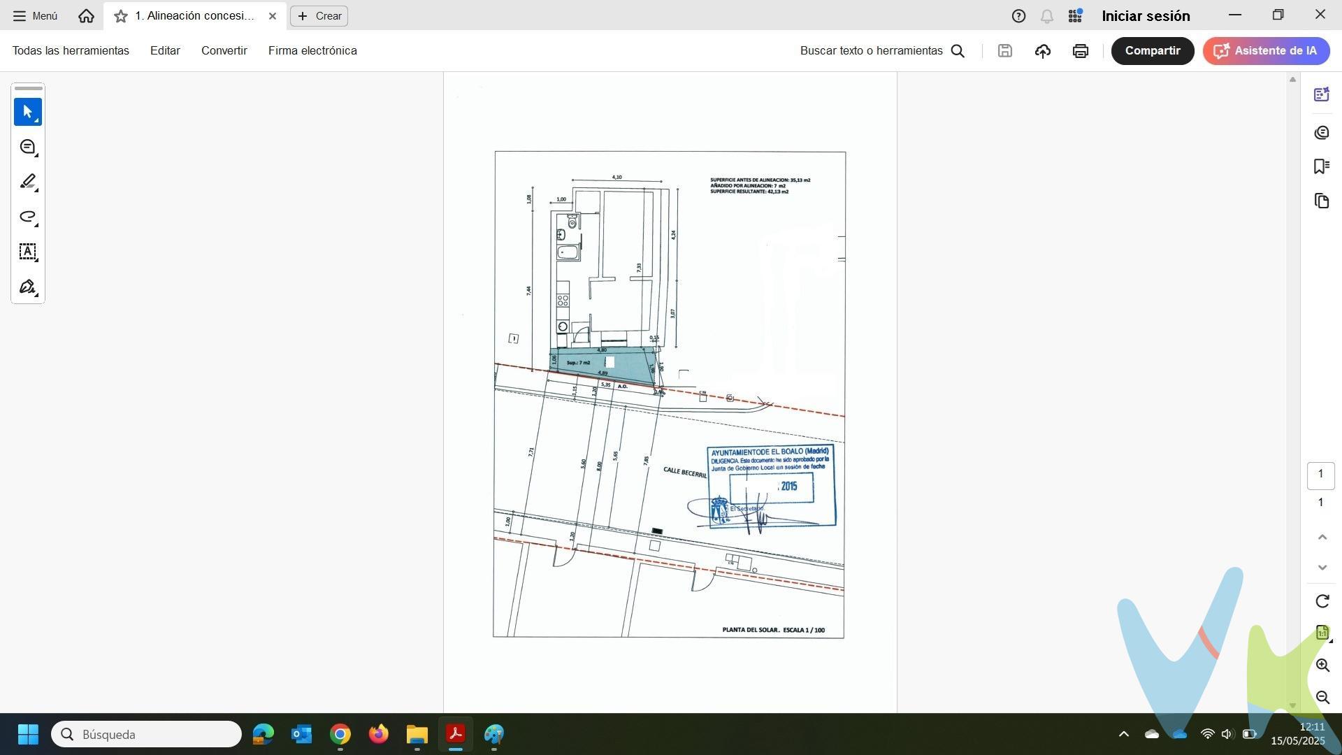Open Firefox from taskbar
Viewport: 1342px width, 755px height.
379,734
